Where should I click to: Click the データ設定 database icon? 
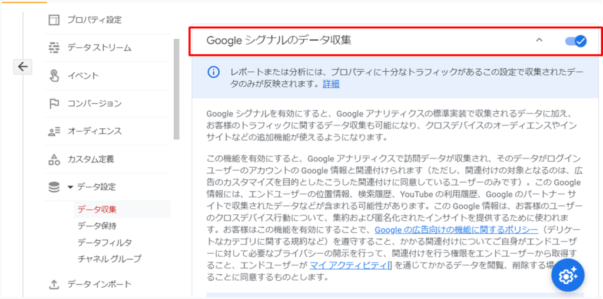(x=54, y=187)
